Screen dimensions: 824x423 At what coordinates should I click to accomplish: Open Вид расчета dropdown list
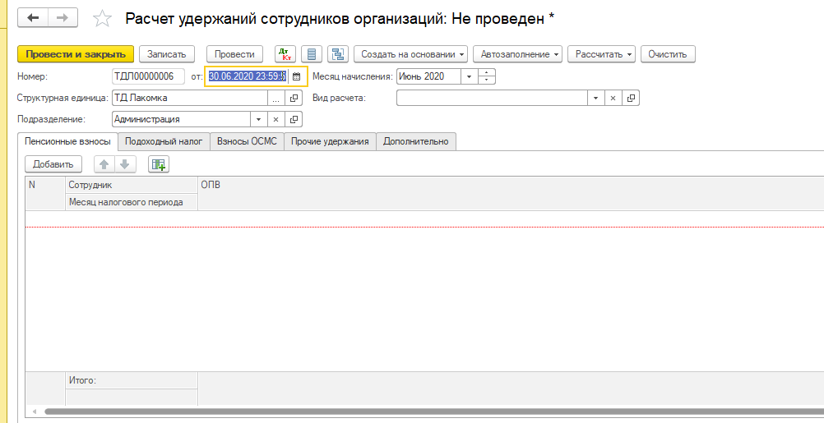click(595, 98)
